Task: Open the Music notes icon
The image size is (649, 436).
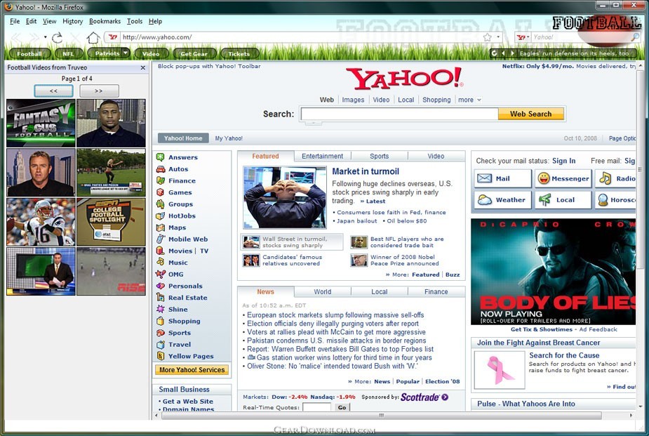Action: coord(161,262)
